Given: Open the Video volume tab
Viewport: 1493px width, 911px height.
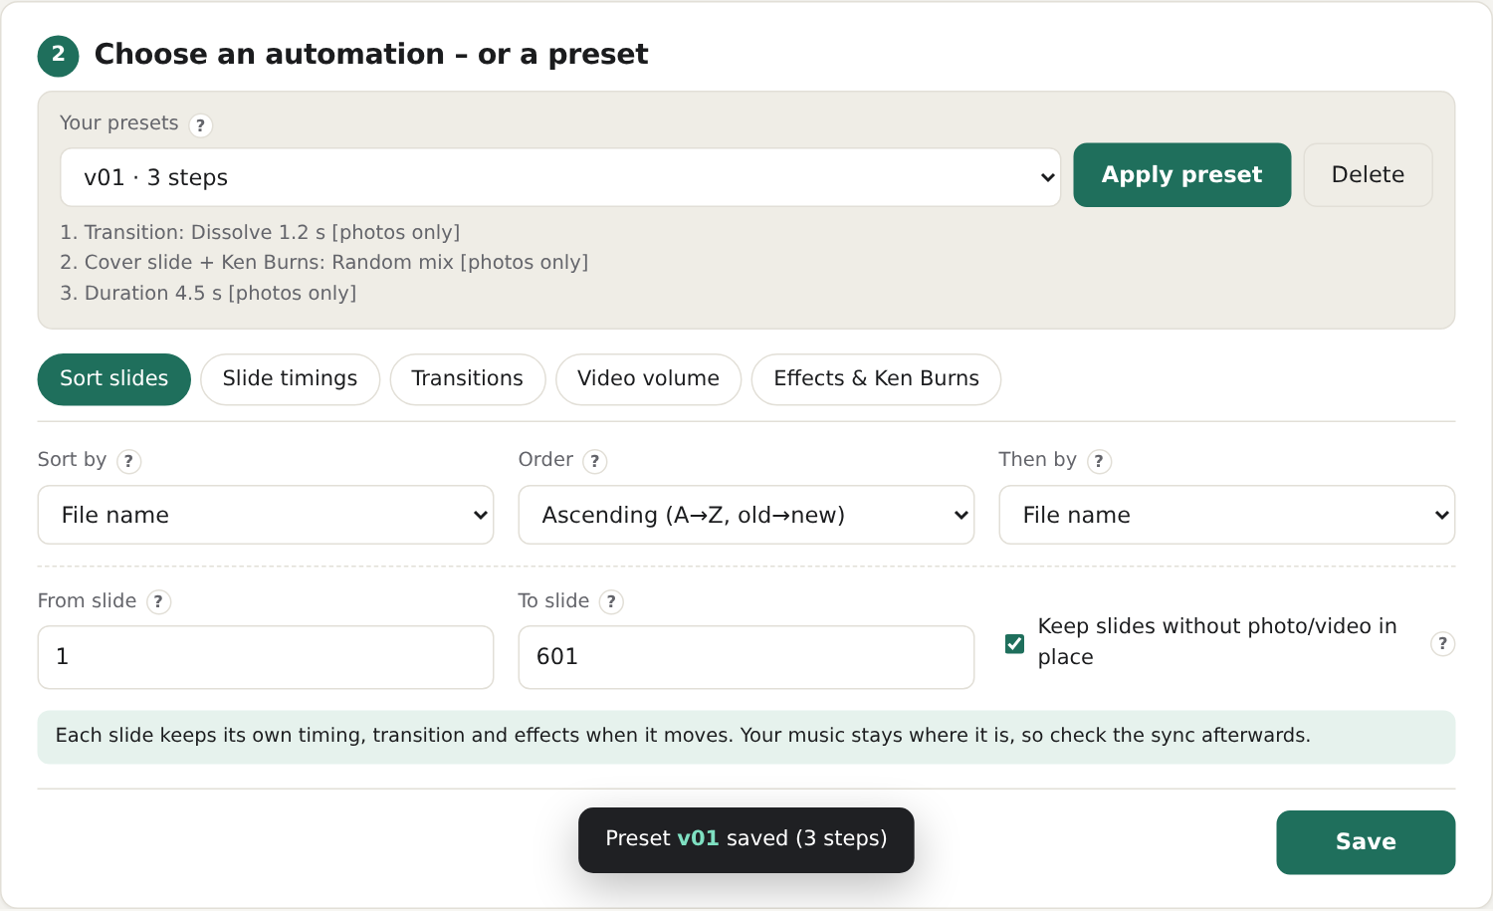Looking at the screenshot, I should coord(649,379).
